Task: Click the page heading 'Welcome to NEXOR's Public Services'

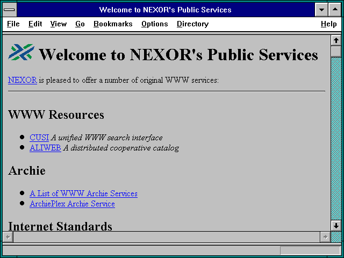Action: pos(178,54)
